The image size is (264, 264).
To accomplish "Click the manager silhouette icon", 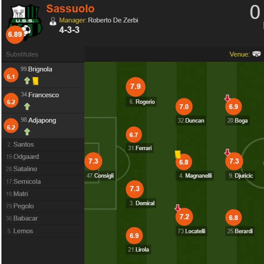I will 53,21.
